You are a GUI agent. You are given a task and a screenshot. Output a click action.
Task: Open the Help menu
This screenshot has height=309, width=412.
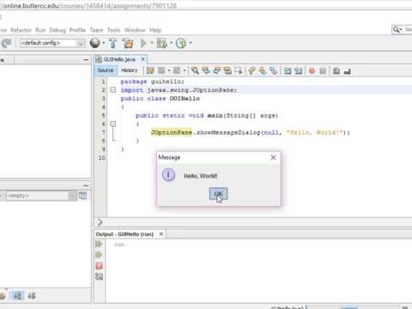click(x=155, y=30)
